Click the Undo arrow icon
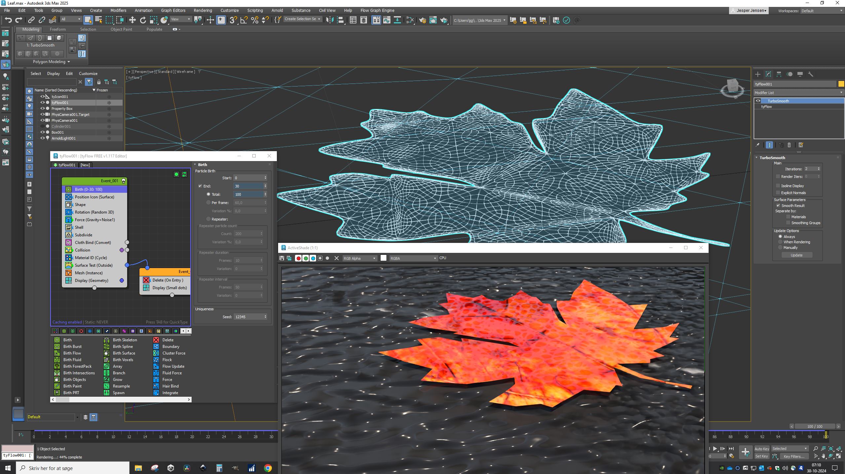The width and height of the screenshot is (845, 474). tap(8, 20)
